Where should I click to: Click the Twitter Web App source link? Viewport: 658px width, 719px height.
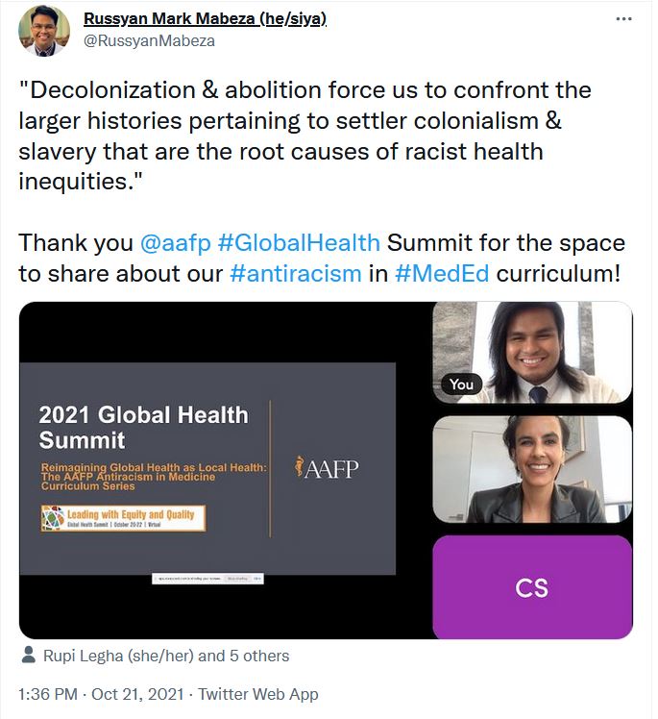pyautogui.click(x=258, y=694)
